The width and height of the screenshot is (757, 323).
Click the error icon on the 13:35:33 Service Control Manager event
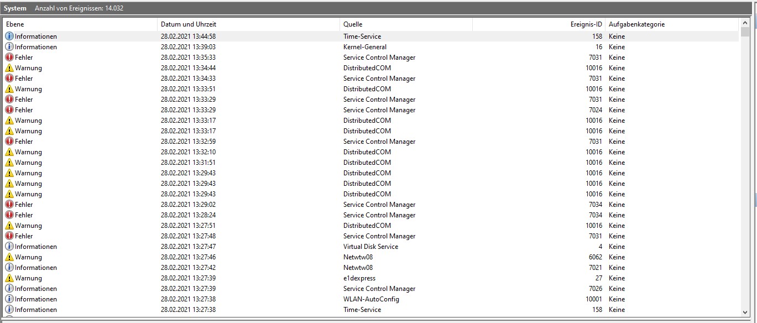point(8,57)
